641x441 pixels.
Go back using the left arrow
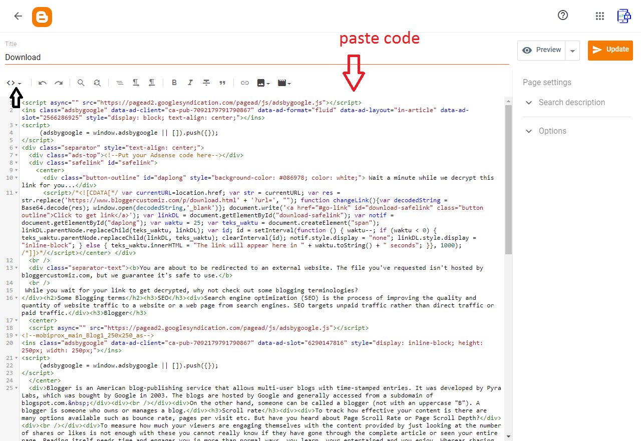pos(18,16)
